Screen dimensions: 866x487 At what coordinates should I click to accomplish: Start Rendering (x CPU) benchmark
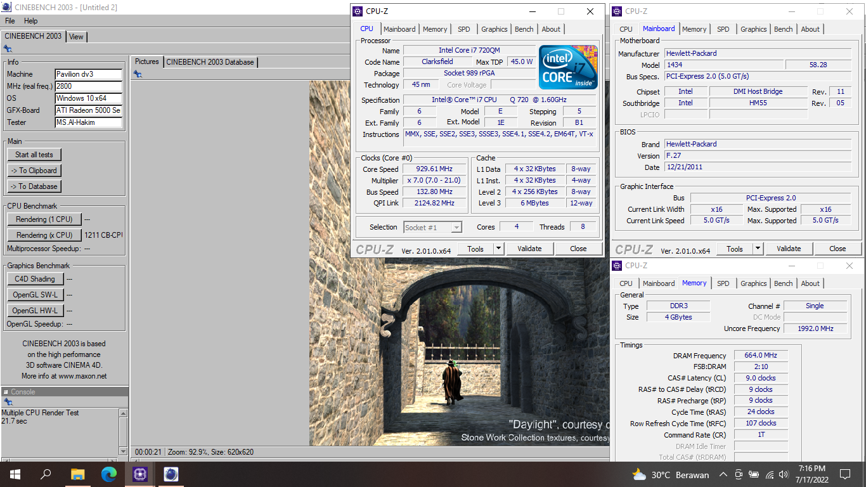44,235
